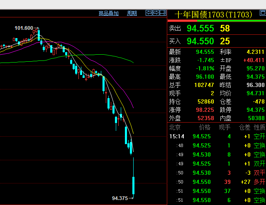Select the 15:14 tick row marked 空开
Viewport: 266px width, 205px height.
(x=217, y=136)
